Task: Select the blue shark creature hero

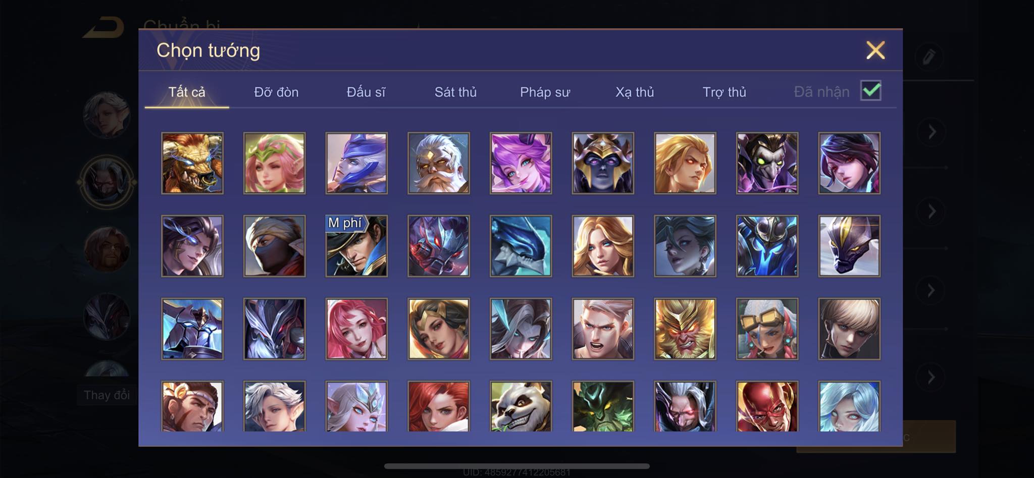Action: [521, 246]
